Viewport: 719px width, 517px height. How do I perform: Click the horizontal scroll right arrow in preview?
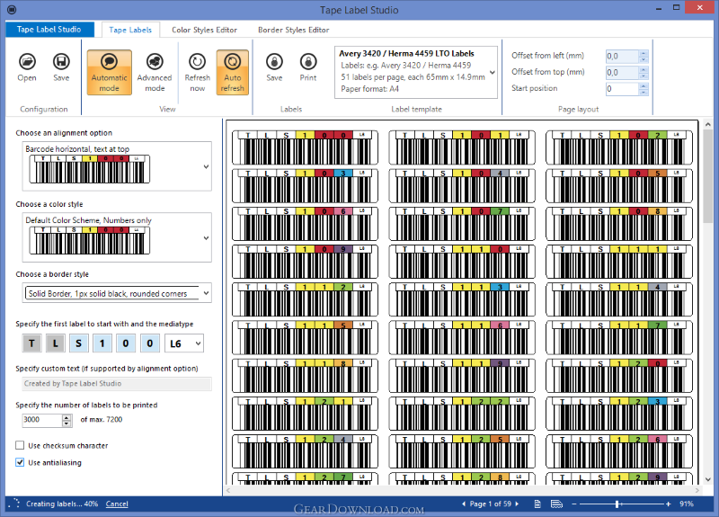click(697, 490)
